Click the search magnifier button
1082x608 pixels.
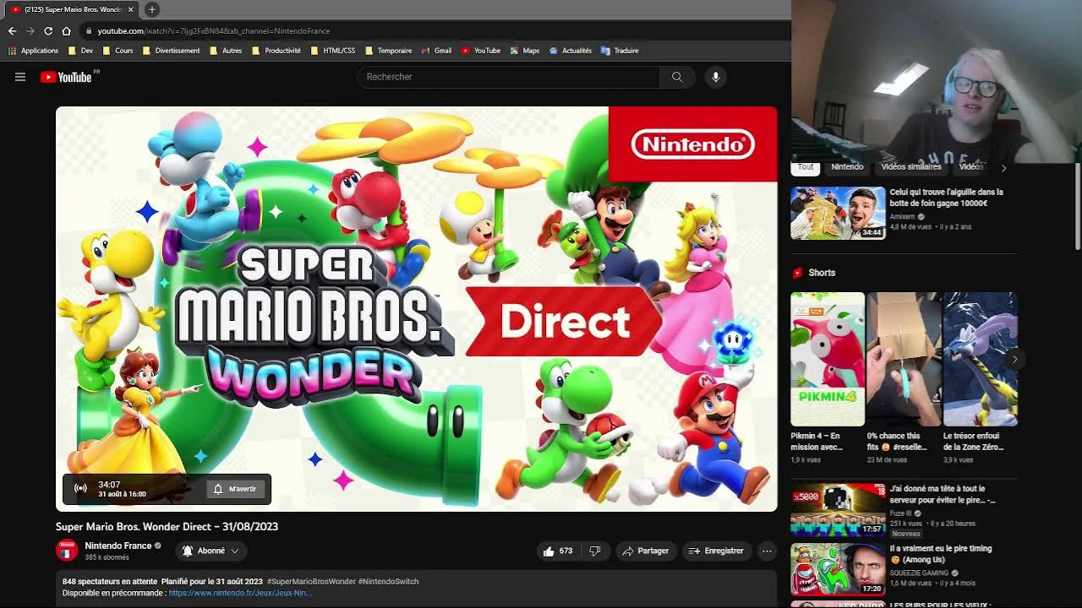[677, 77]
